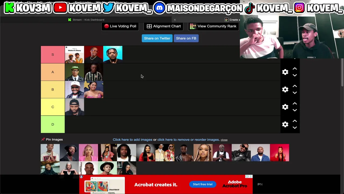Select the Mellow & Sleazy image in S tier
The height and width of the screenshot is (194, 344).
(74, 54)
